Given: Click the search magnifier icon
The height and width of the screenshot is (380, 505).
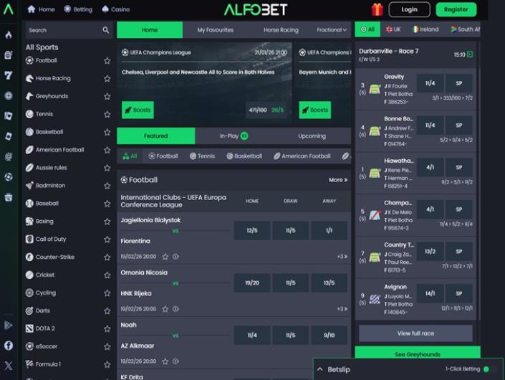Looking at the screenshot, I should tap(106, 30).
